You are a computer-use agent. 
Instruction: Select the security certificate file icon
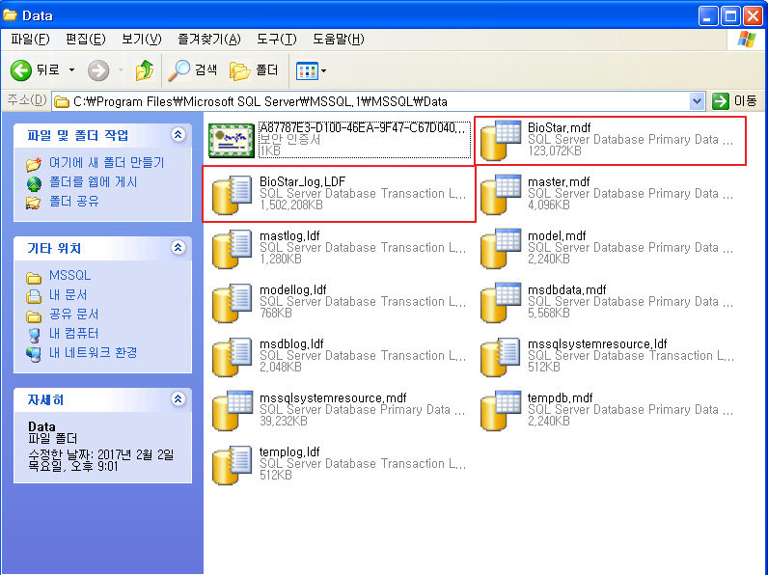pyautogui.click(x=232, y=141)
